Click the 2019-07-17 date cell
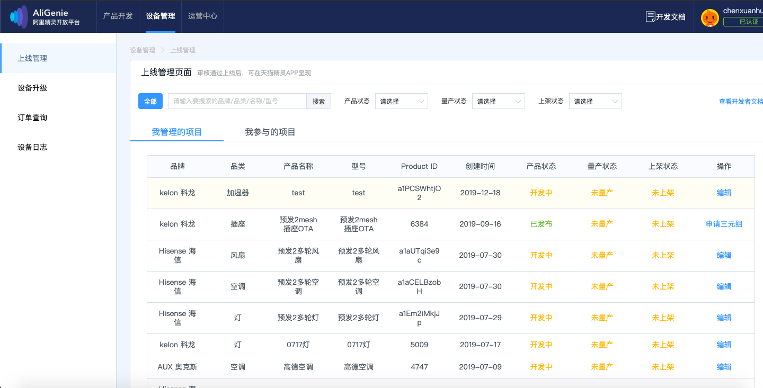The width and height of the screenshot is (763, 388). tap(480, 345)
